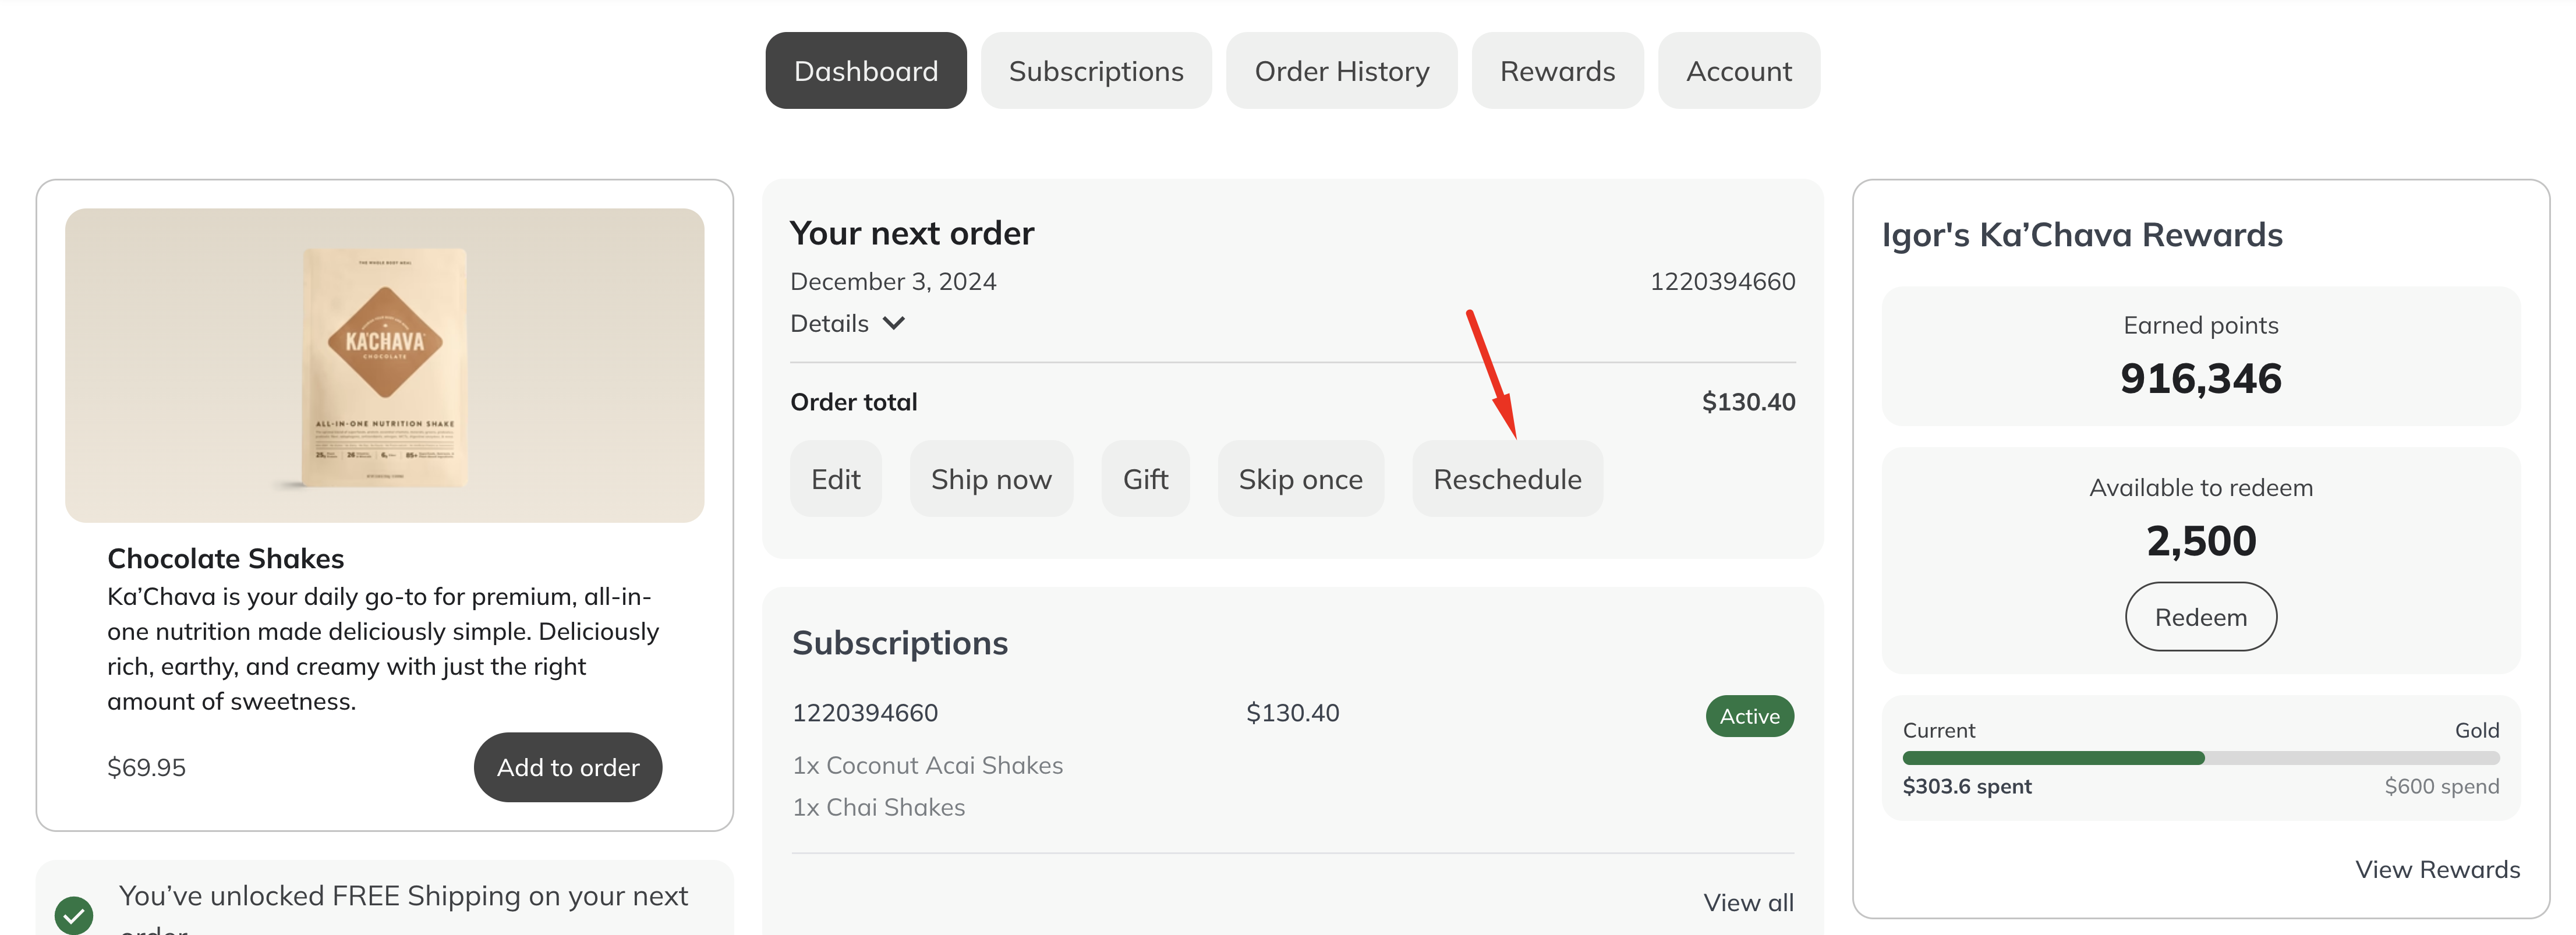Choose Skip once for next order
The height and width of the screenshot is (935, 2576).
coord(1301,479)
